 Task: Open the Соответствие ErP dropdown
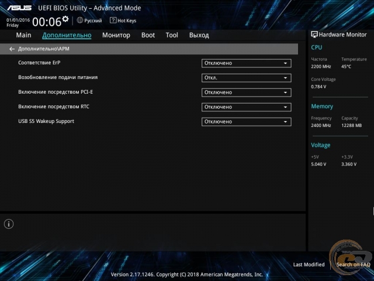(x=247, y=63)
